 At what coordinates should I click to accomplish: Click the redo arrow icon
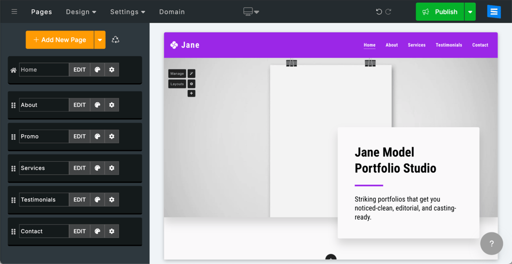[x=388, y=12]
